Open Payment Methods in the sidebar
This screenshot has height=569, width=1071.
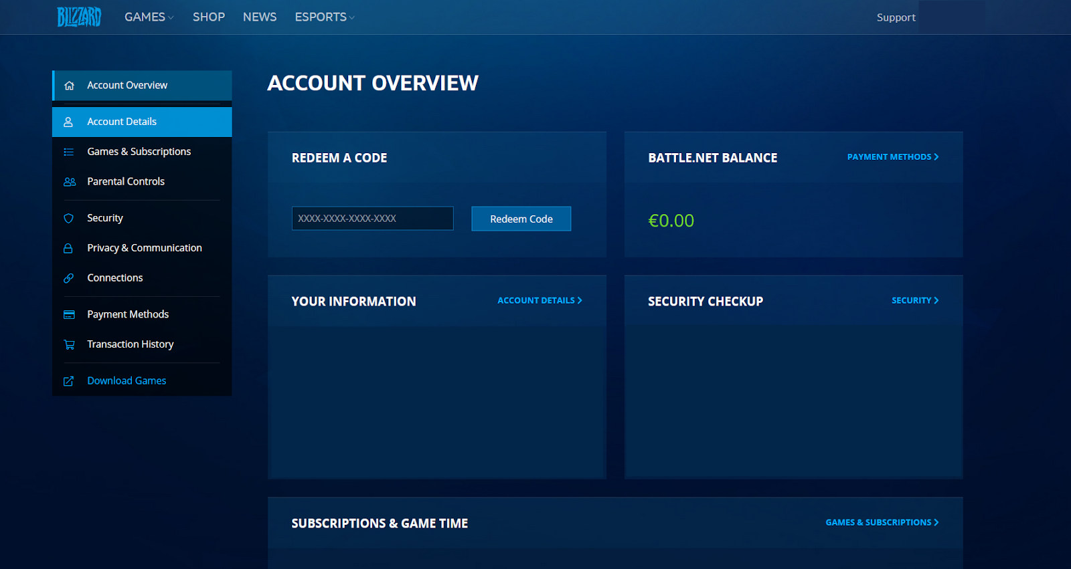[142, 314]
